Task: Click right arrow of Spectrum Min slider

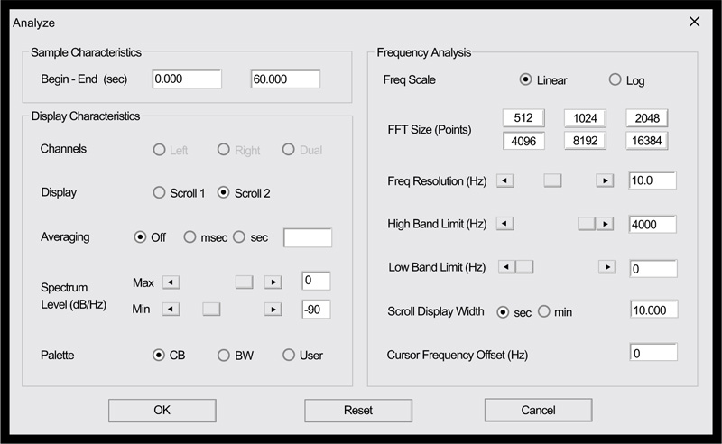Action: 273,309
